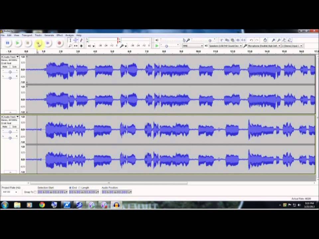Open the input meter microphone dropdown arrow
319x239 pixels.
click(x=126, y=46)
